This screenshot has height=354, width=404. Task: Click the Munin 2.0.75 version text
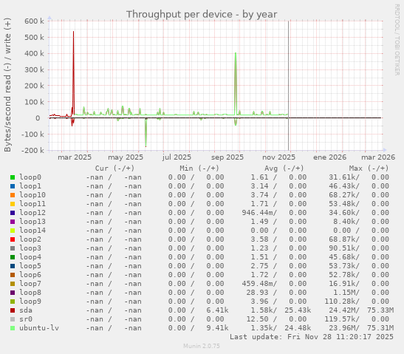[x=202, y=346]
